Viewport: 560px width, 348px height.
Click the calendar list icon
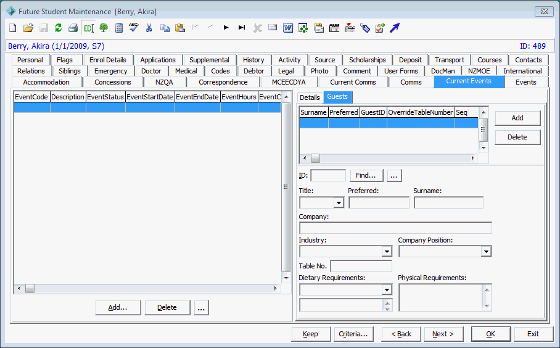coord(334,28)
